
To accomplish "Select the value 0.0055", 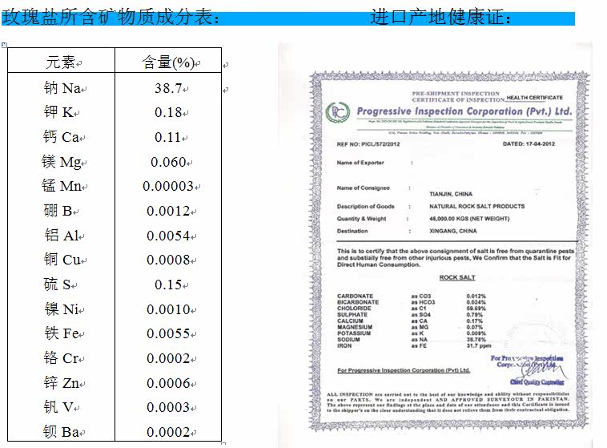I will (168, 333).
